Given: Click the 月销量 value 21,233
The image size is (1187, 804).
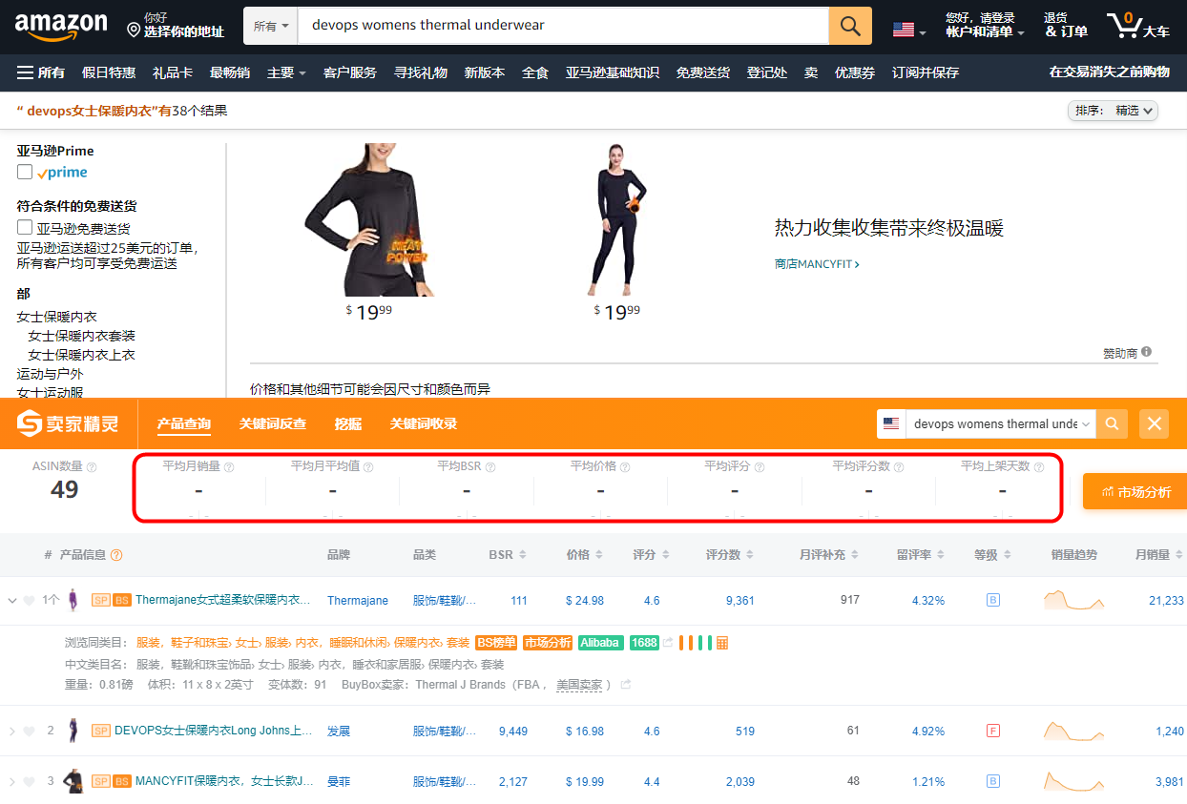Looking at the screenshot, I should (1166, 601).
